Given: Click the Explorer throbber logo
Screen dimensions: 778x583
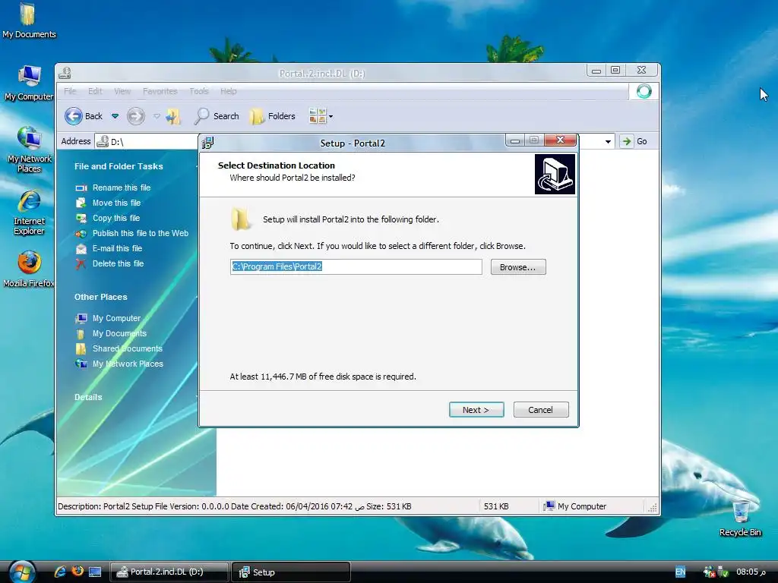Looking at the screenshot, I should [644, 91].
